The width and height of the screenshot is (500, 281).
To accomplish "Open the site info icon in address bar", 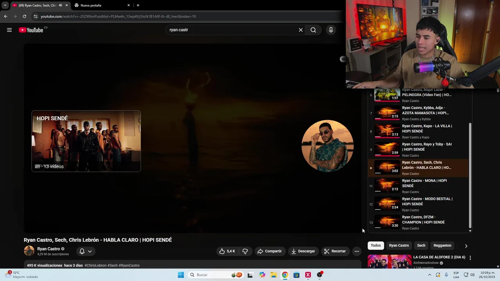I will [x=36, y=16].
